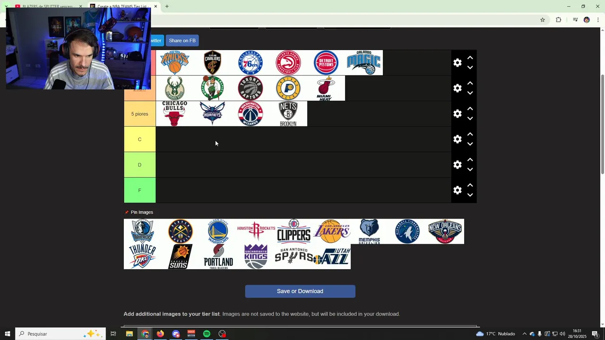
Task: Click the Orlando Magic logo
Action: coord(364,63)
